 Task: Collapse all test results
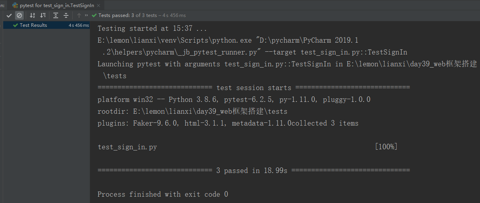tap(66, 15)
